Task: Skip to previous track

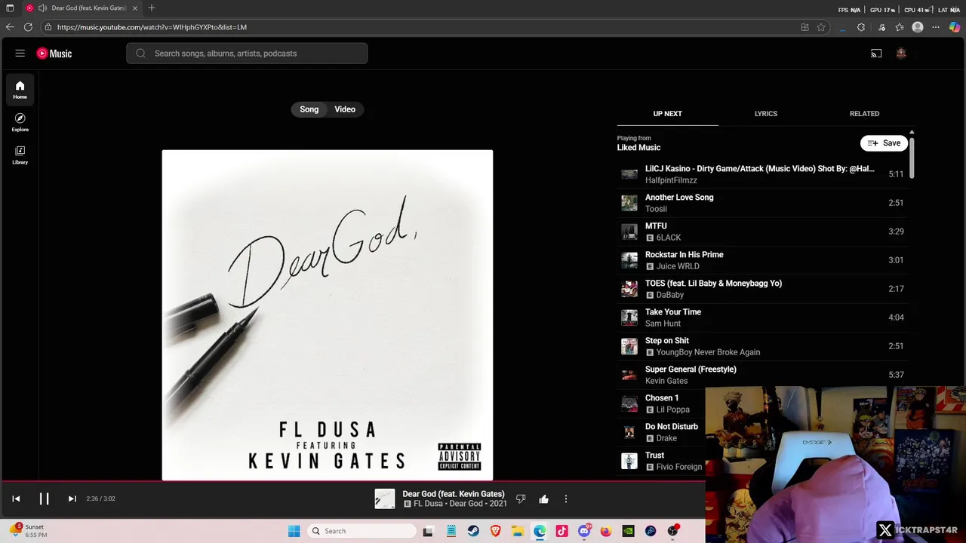Action: click(x=16, y=499)
